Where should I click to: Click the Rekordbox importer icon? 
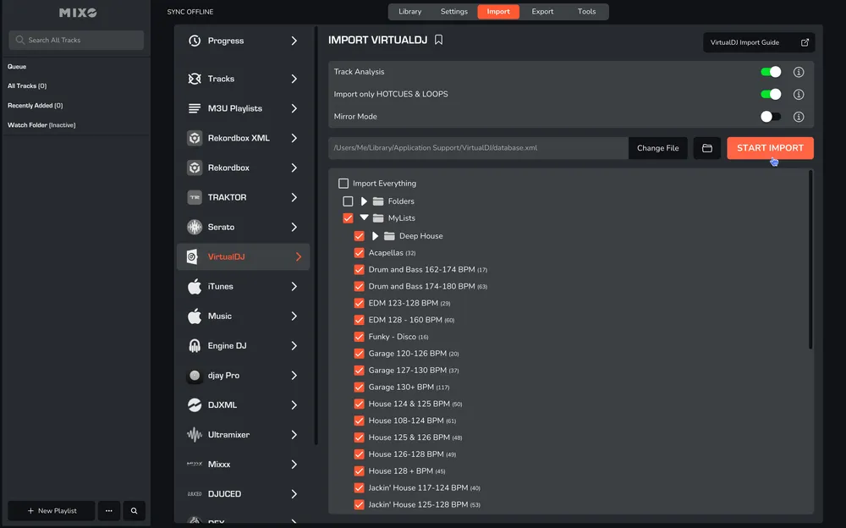pyautogui.click(x=195, y=168)
